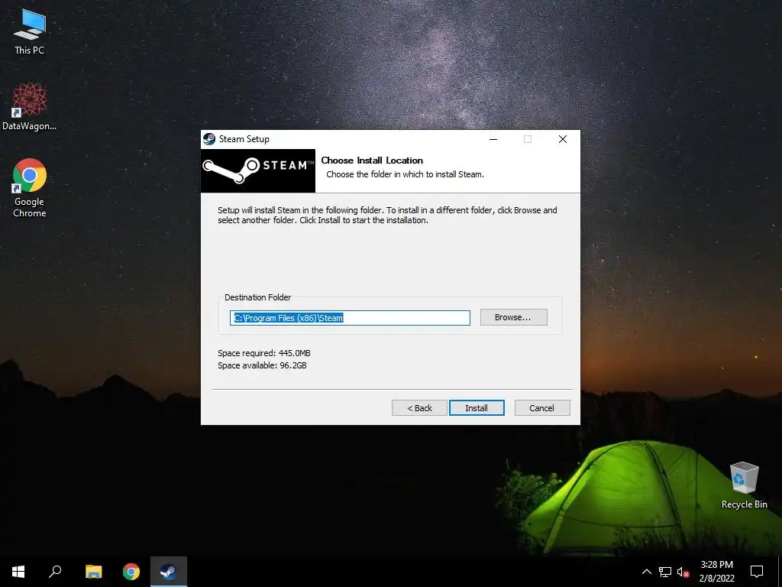Select the Steam Setup taskbar icon
Viewport: 782px width, 587px height.
[x=169, y=572]
